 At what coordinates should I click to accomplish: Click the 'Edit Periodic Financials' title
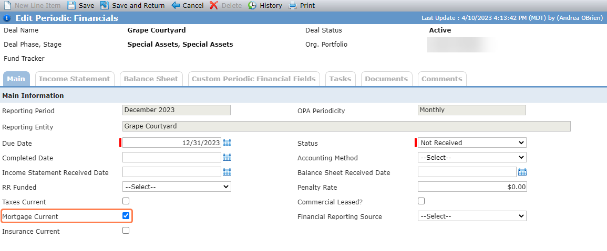point(67,18)
